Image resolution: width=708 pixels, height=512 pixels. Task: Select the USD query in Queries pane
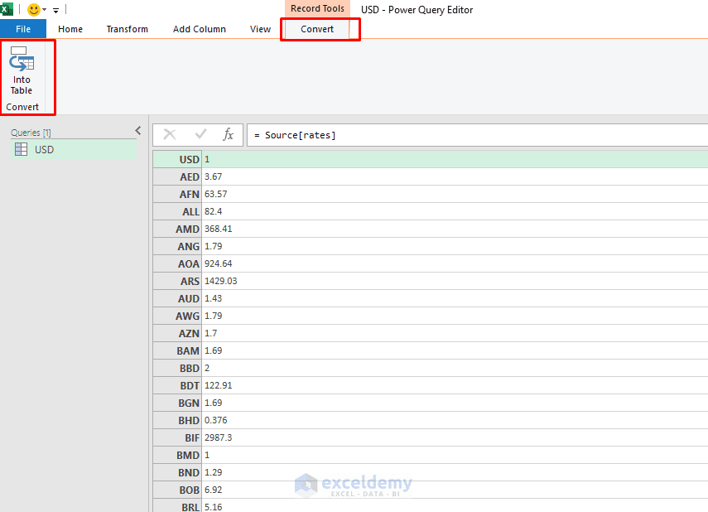click(74, 150)
